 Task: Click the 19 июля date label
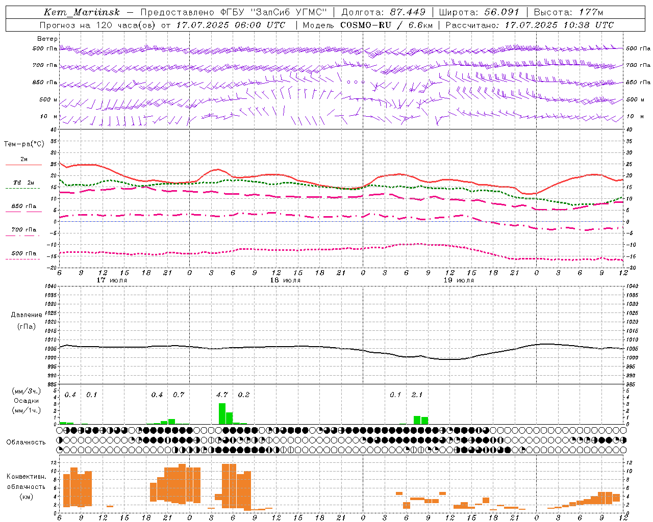click(459, 280)
